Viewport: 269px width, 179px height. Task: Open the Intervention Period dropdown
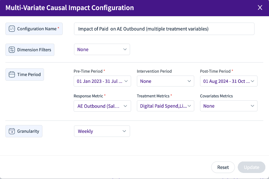(x=166, y=81)
